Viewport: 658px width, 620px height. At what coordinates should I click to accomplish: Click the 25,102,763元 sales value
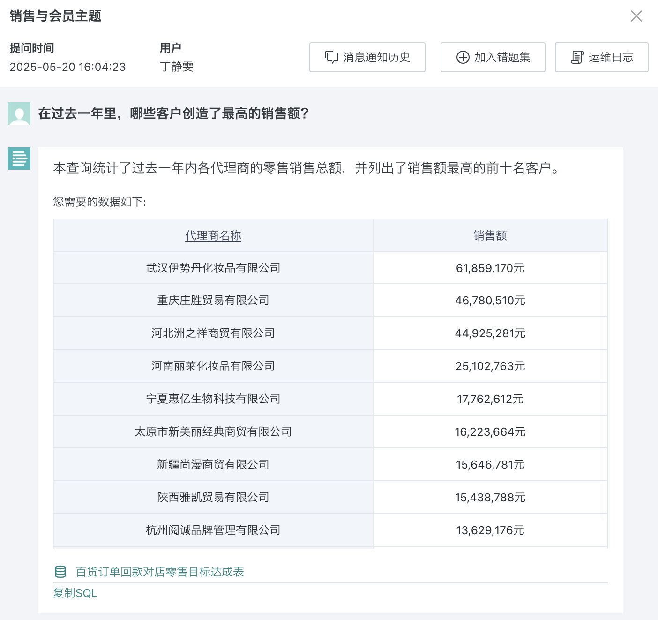pos(490,366)
